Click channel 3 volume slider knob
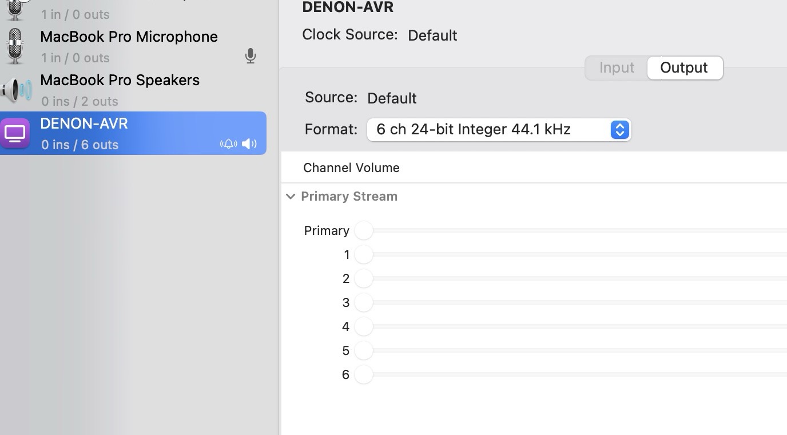 [x=364, y=302]
